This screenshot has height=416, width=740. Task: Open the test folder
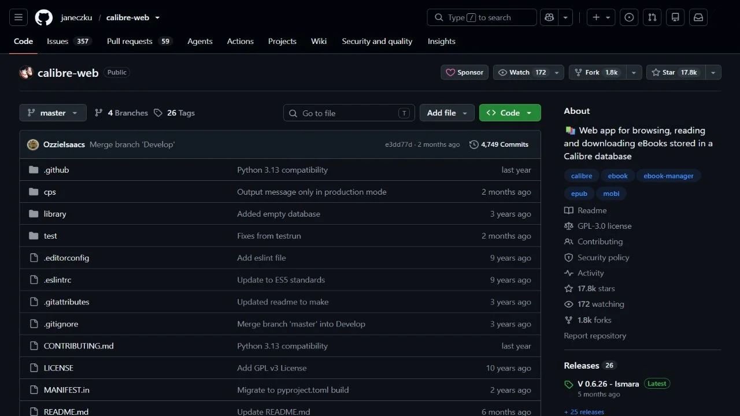click(x=50, y=236)
